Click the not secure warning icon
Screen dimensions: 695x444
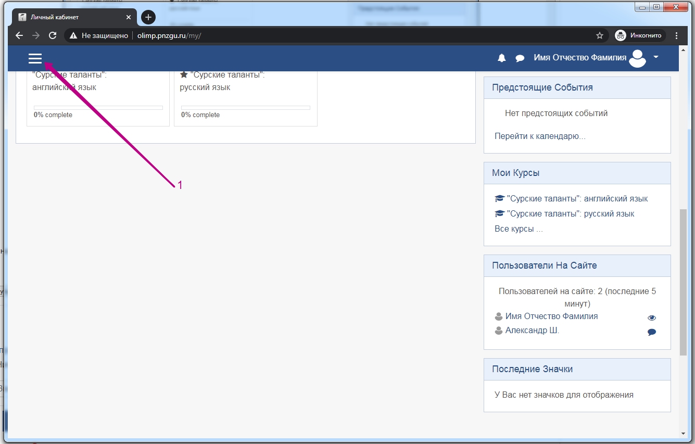coord(73,35)
